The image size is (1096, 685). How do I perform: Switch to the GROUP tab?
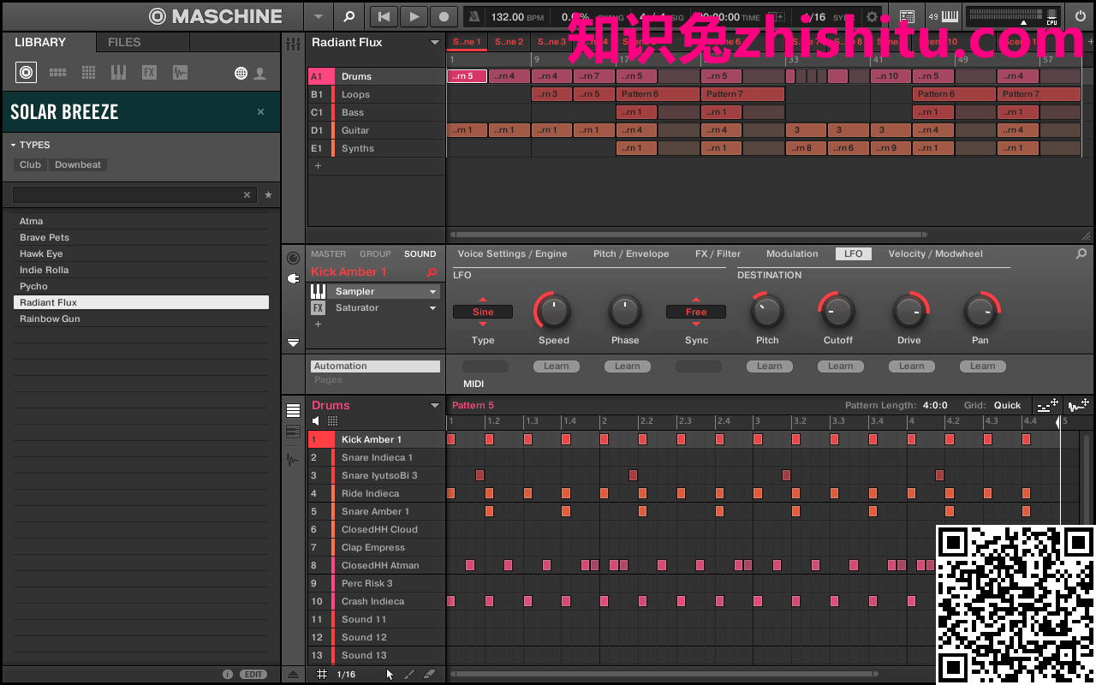pos(375,254)
